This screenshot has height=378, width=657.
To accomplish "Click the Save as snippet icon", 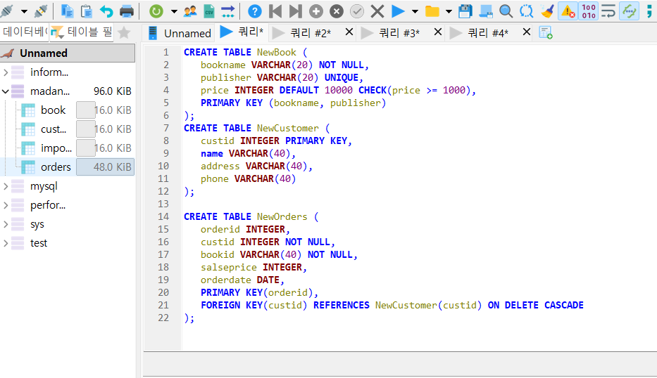I will tap(486, 11).
